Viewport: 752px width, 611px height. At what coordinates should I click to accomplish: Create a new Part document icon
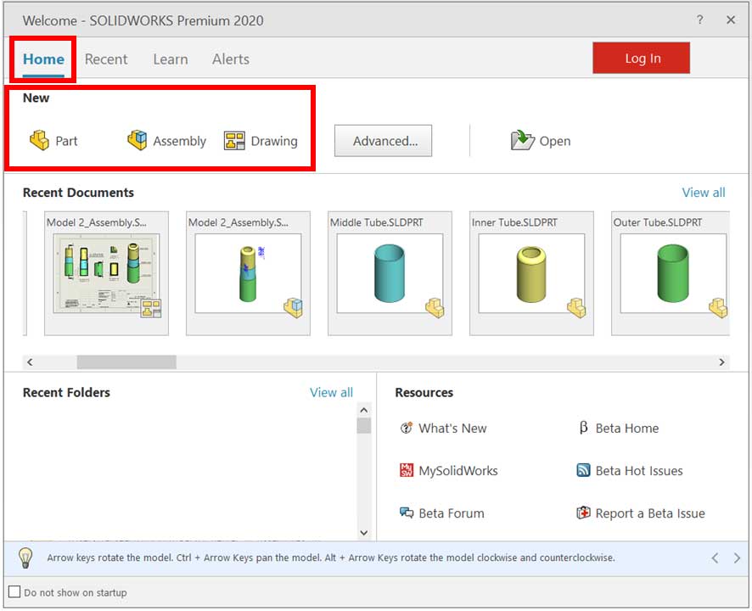(x=39, y=141)
